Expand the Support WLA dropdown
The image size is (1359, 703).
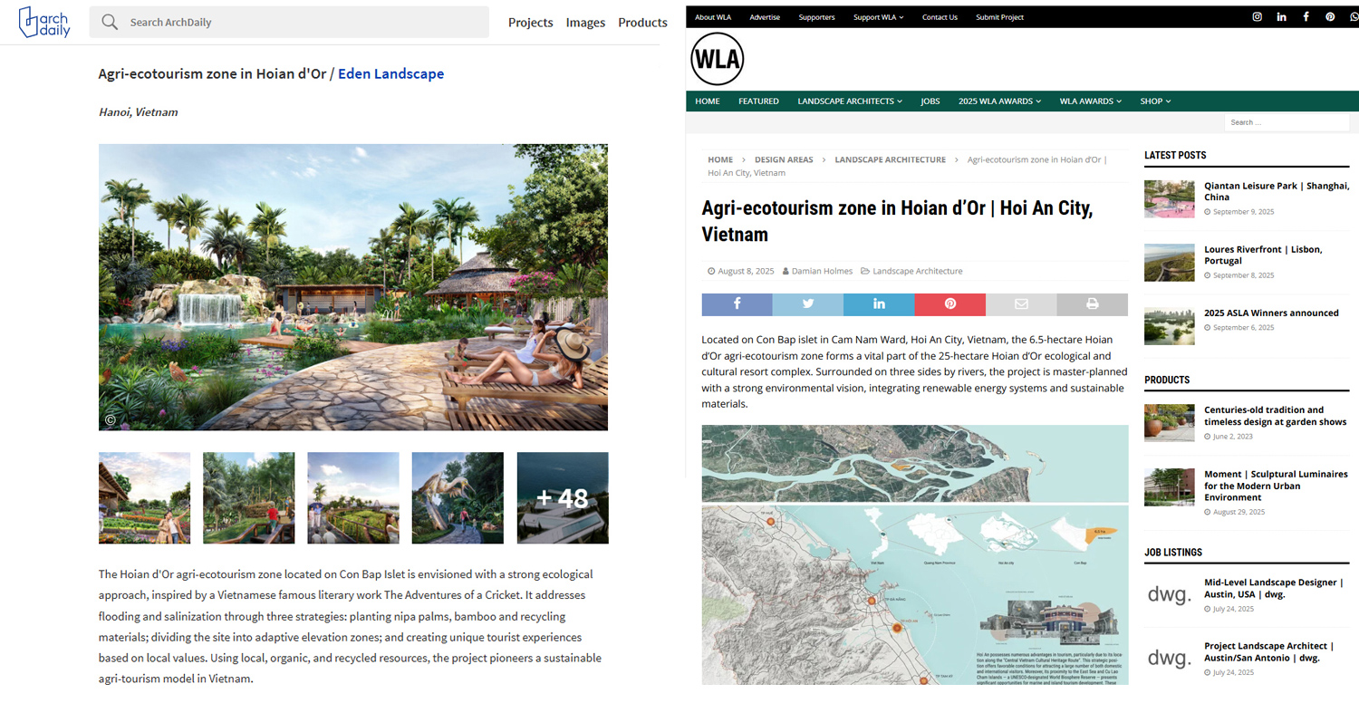click(878, 17)
